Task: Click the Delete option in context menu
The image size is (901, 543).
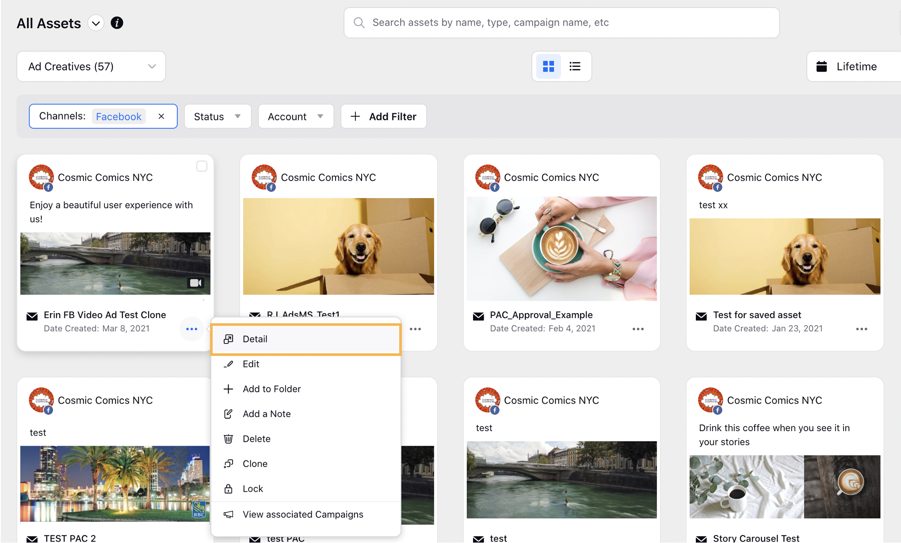Action: pyautogui.click(x=256, y=439)
